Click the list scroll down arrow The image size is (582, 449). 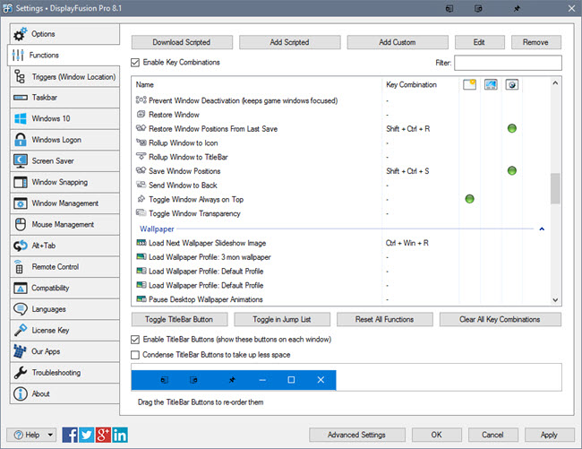555,300
